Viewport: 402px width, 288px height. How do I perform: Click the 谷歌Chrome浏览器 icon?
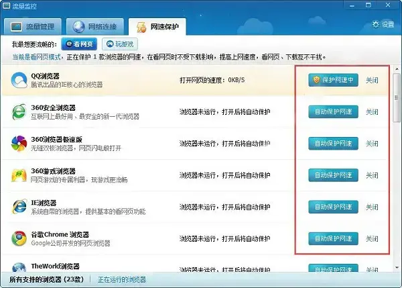pyautogui.click(x=19, y=238)
